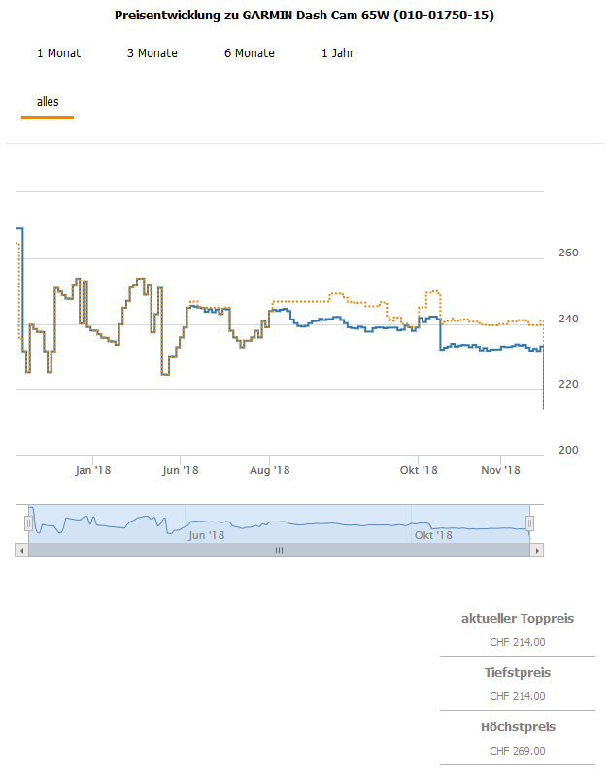This screenshot has width=609, height=775.
Task: Click the Höchstpreis value CHF 269.00
Action: pyautogui.click(x=517, y=751)
